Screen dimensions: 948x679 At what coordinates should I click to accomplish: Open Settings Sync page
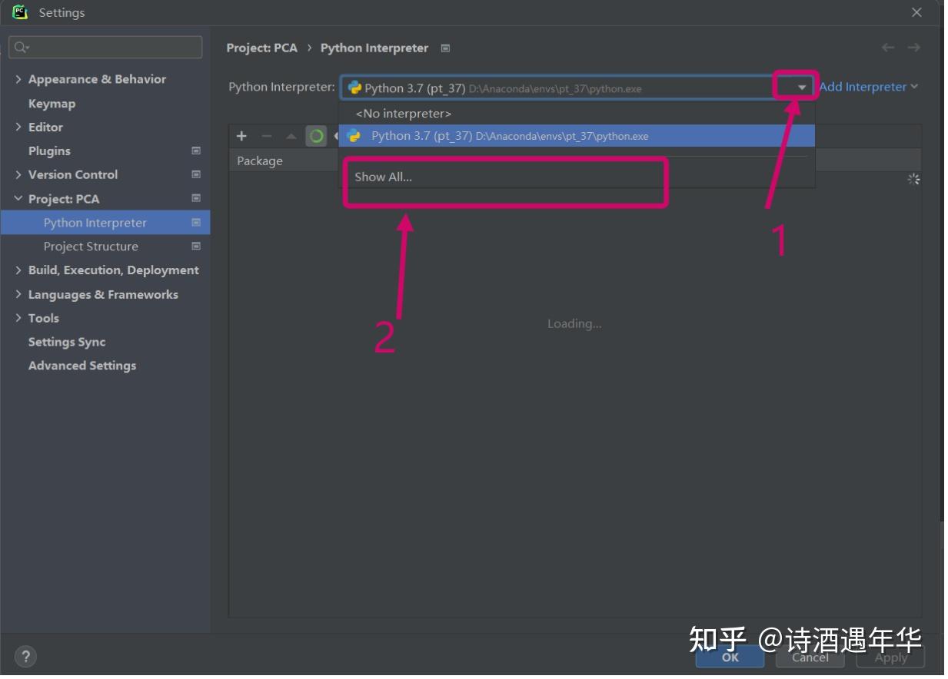(67, 342)
